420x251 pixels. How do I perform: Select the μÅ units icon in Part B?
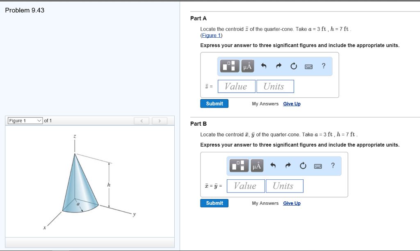pyautogui.click(x=257, y=165)
